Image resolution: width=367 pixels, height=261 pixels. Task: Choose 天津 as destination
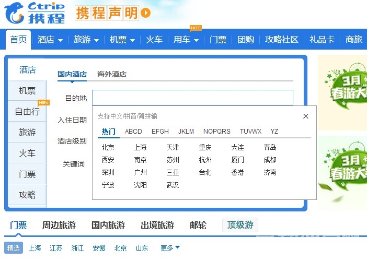click(173, 147)
